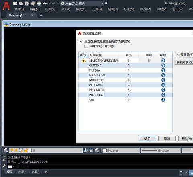Viewport: 193px width, 177px height.
Task: Save the drawing with the floppy icon
Action: click(27, 3)
